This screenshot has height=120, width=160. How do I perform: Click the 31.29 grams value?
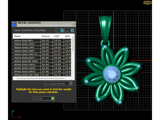(x=45, y=75)
